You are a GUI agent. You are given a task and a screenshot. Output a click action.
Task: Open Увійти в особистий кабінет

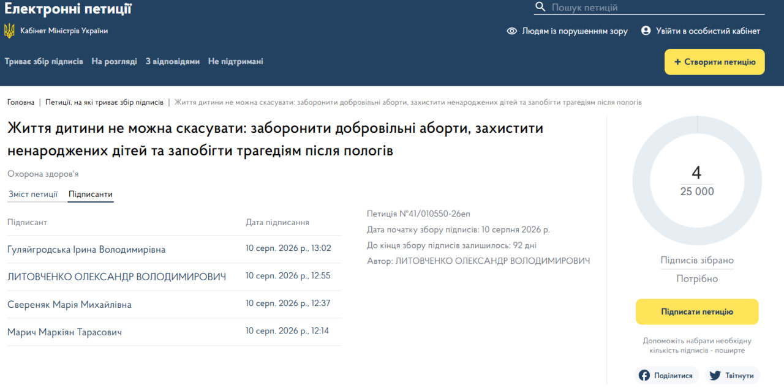click(x=701, y=31)
